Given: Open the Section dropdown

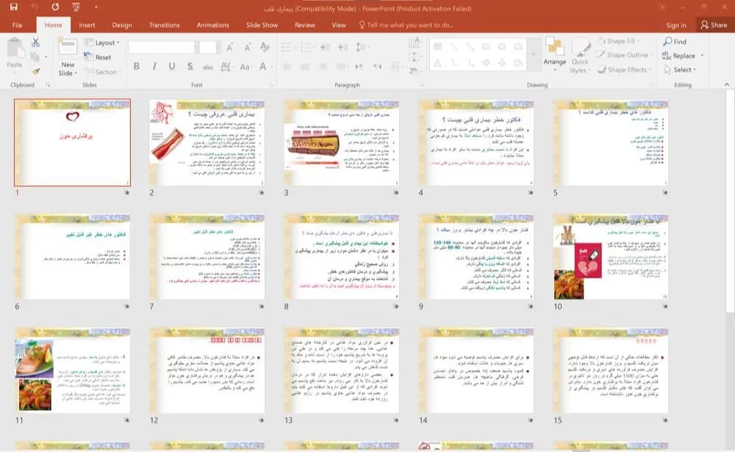Looking at the screenshot, I should point(103,72).
